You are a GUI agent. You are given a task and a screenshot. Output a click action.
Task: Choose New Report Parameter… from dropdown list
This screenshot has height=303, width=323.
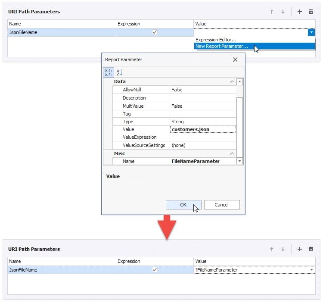tap(222, 46)
